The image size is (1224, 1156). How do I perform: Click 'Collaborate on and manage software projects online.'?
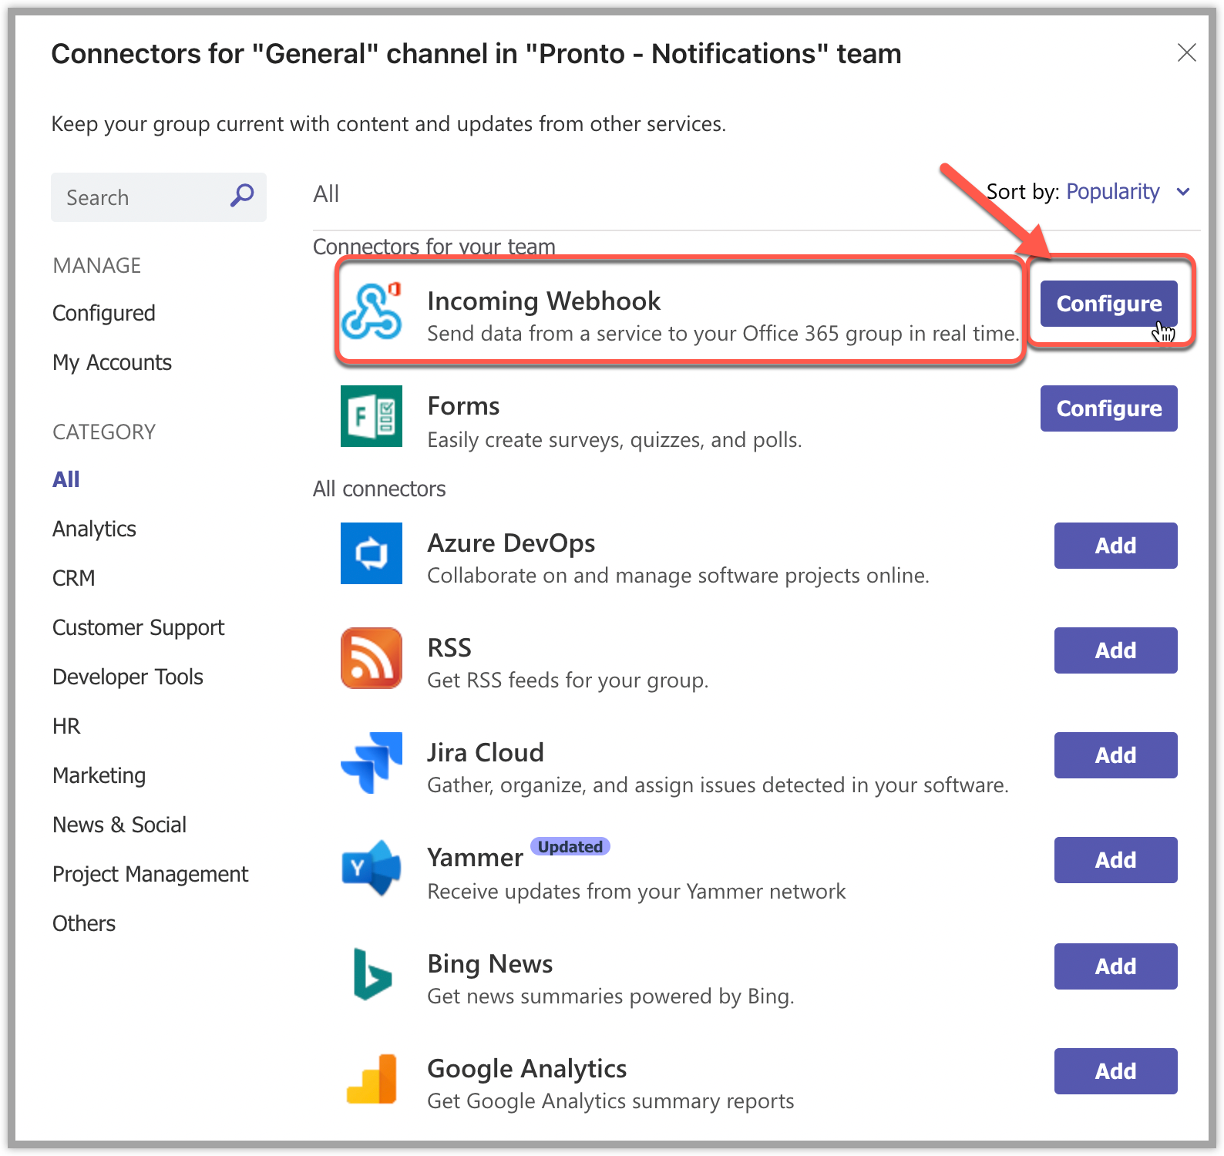(x=678, y=575)
